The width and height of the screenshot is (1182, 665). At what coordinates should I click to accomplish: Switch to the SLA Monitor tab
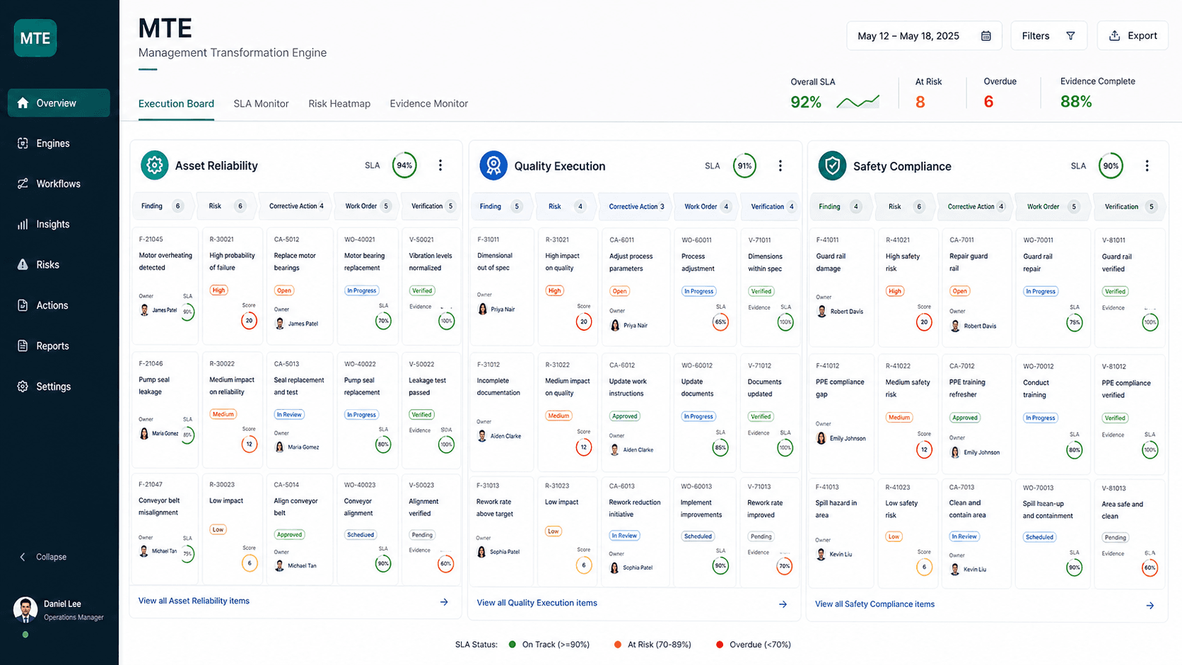[x=261, y=104]
